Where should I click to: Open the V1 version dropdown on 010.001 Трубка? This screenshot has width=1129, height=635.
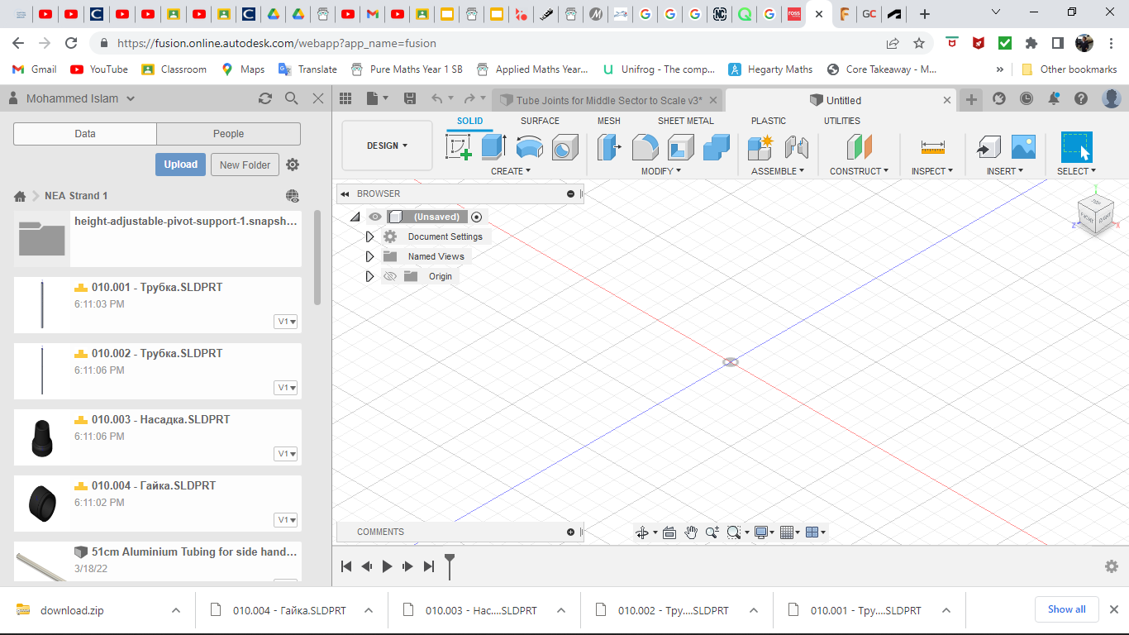pyautogui.click(x=285, y=321)
